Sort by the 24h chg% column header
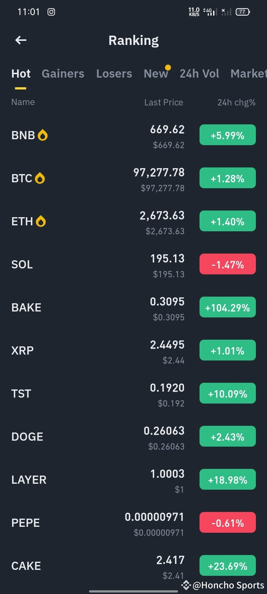The image size is (267, 594). tap(236, 102)
